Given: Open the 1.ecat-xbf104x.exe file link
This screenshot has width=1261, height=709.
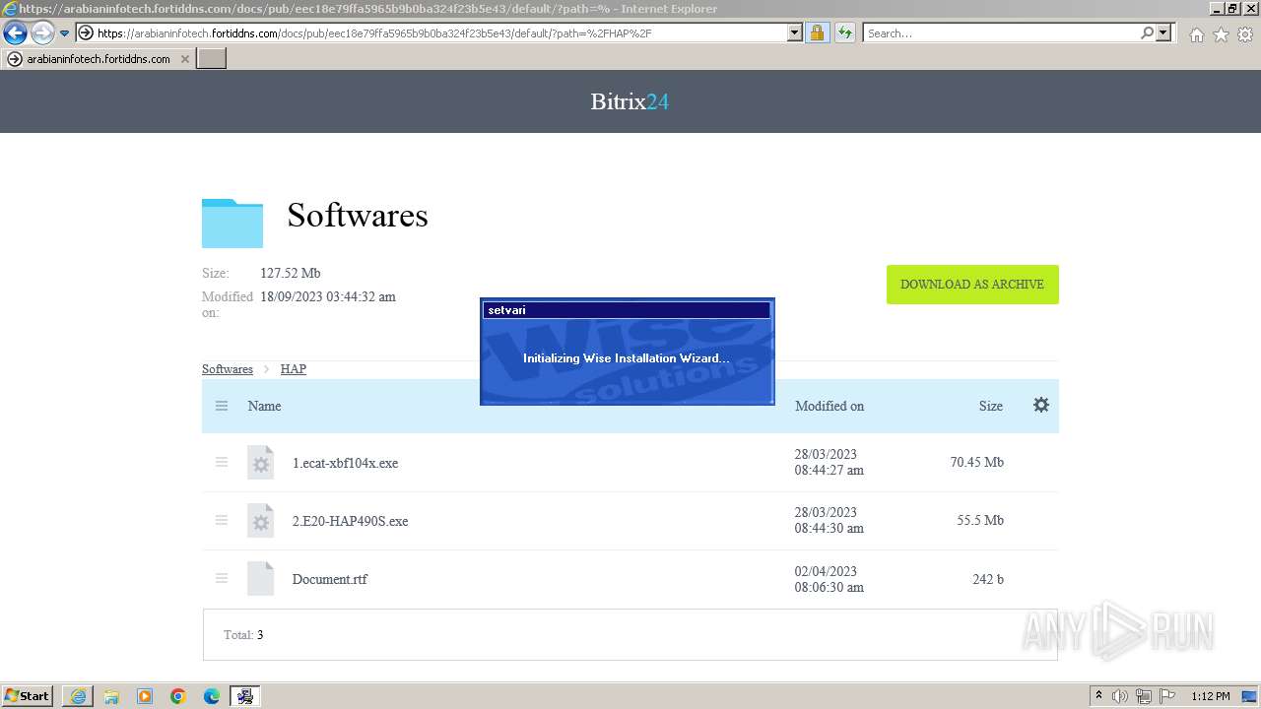Looking at the screenshot, I should (x=345, y=463).
